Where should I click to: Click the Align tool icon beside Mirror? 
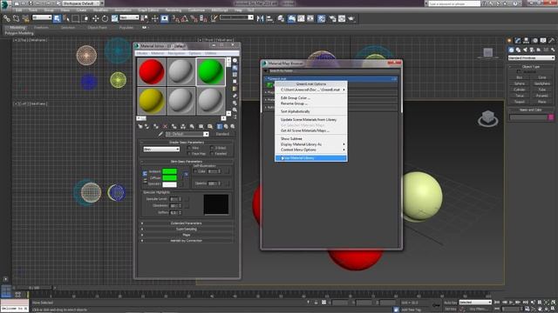pos(269,18)
